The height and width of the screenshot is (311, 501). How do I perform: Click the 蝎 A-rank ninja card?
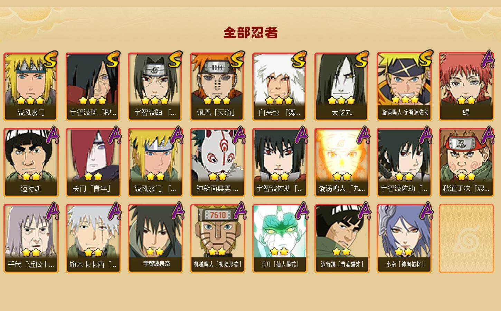466,86
